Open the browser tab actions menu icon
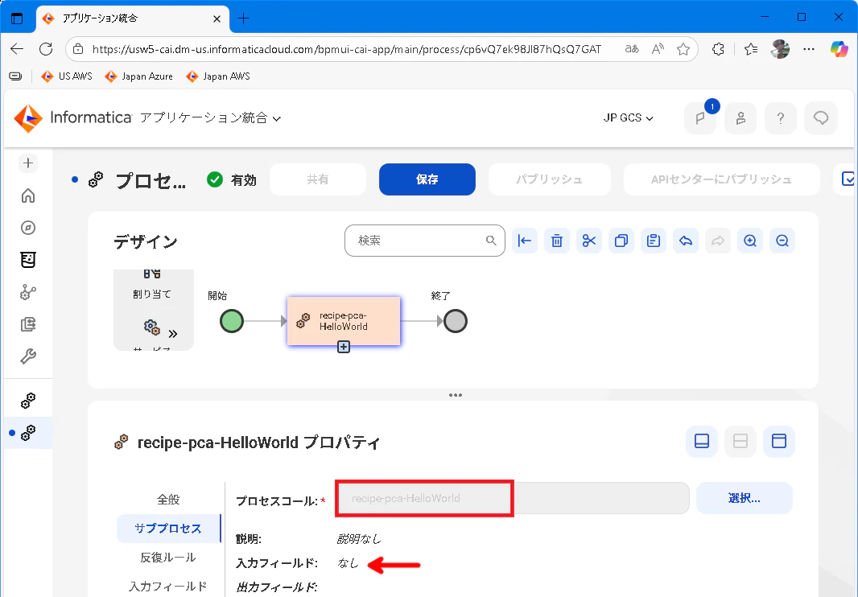Image resolution: width=858 pixels, height=597 pixels. click(x=17, y=18)
